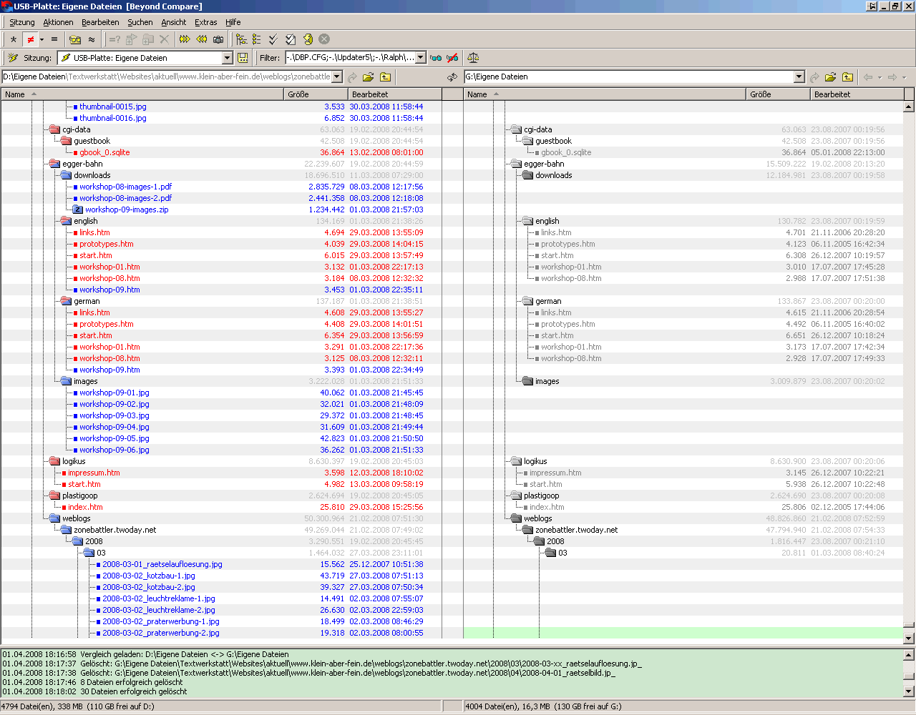Toggle the Show Same (=) filter

point(54,39)
